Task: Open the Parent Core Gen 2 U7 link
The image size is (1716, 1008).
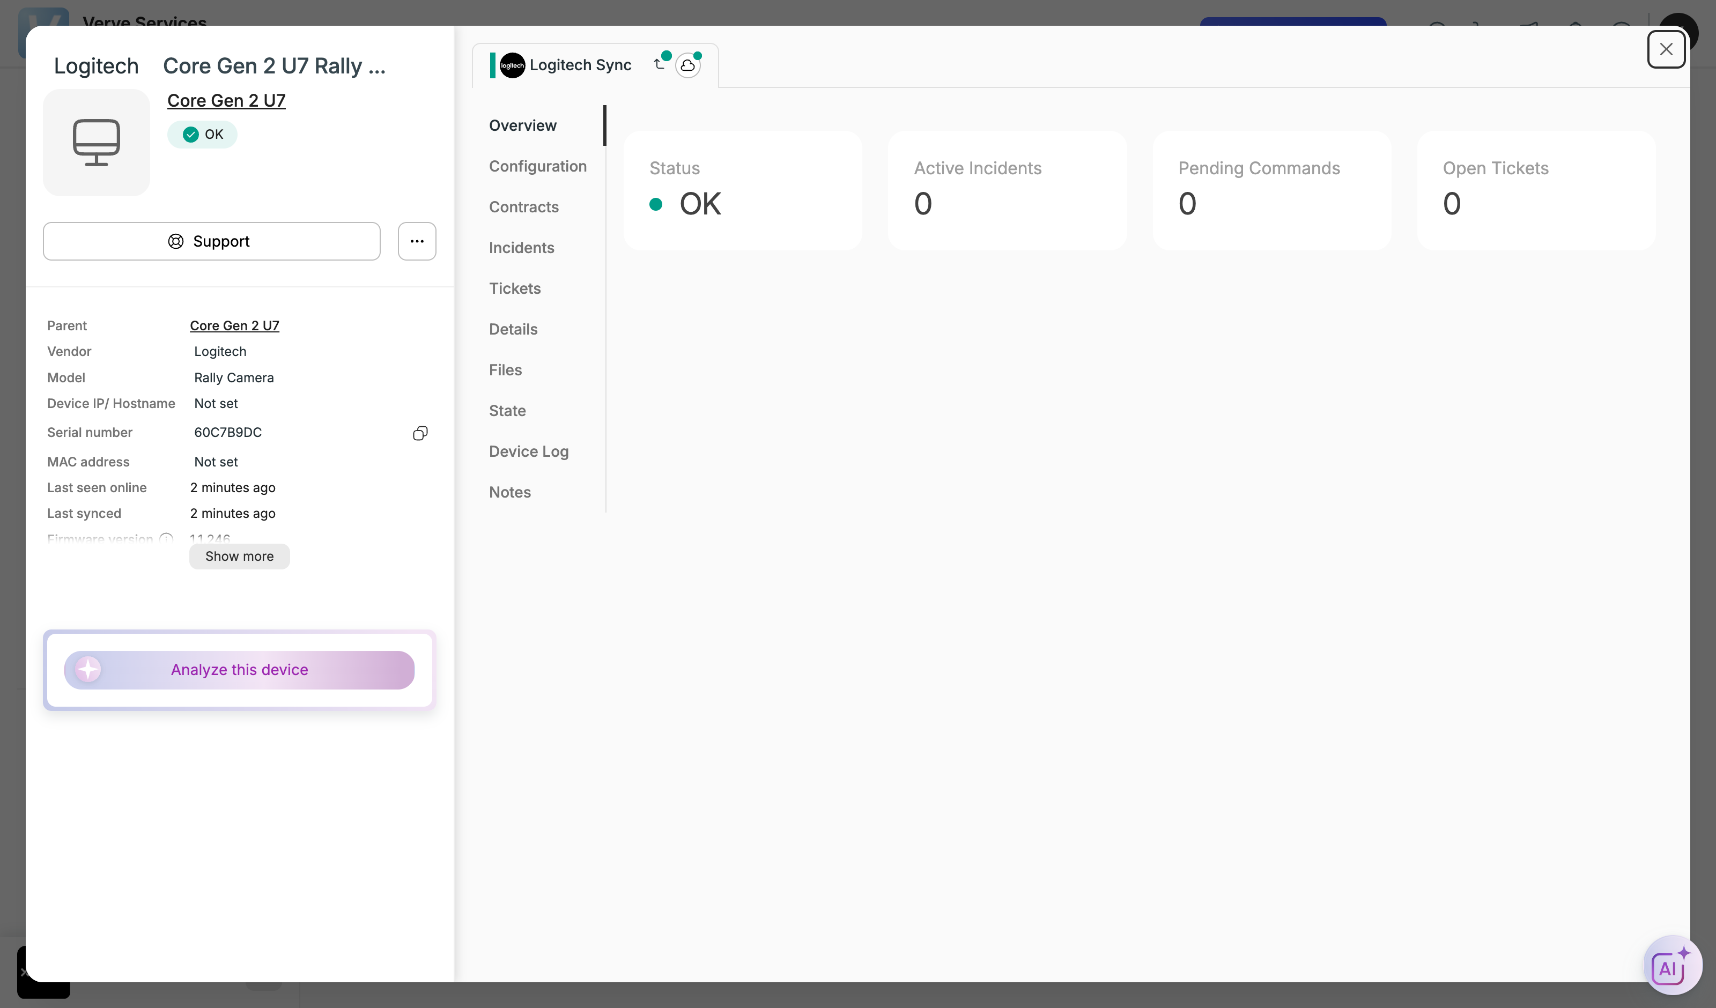Action: (x=234, y=325)
